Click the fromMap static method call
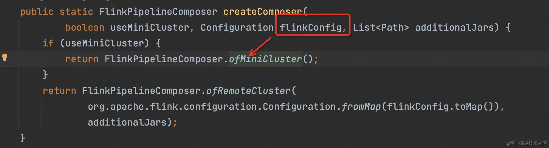The width and height of the screenshot is (549, 148). pos(361,107)
